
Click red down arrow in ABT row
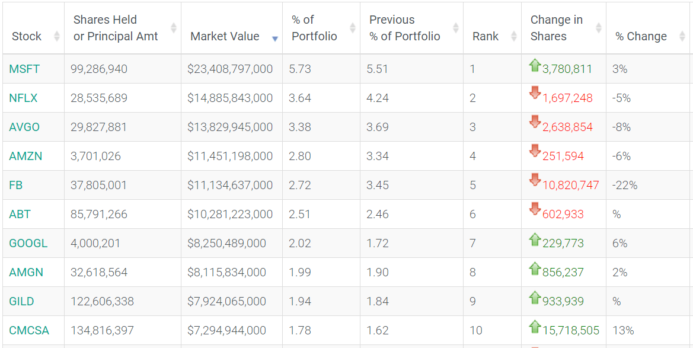tap(535, 209)
